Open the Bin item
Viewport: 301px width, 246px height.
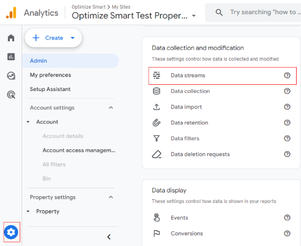(47, 178)
